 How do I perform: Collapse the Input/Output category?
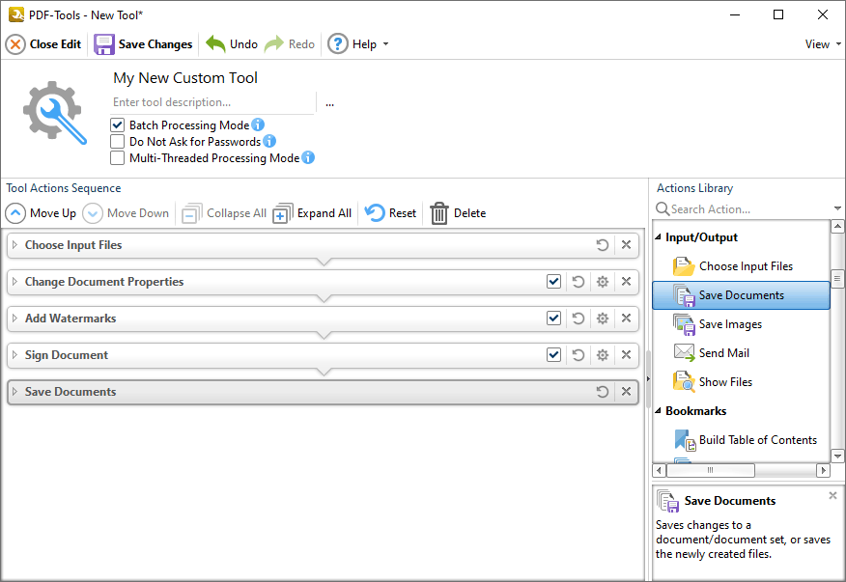coord(660,236)
